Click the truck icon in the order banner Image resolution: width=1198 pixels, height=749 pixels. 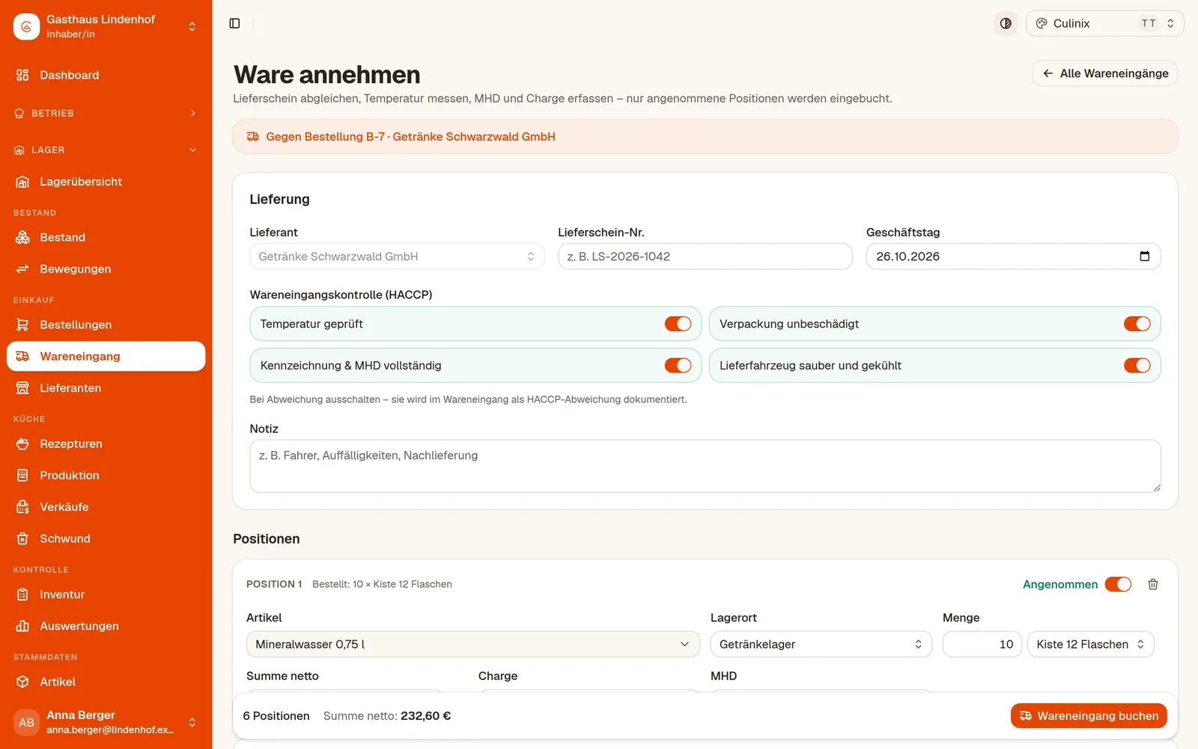(x=253, y=136)
